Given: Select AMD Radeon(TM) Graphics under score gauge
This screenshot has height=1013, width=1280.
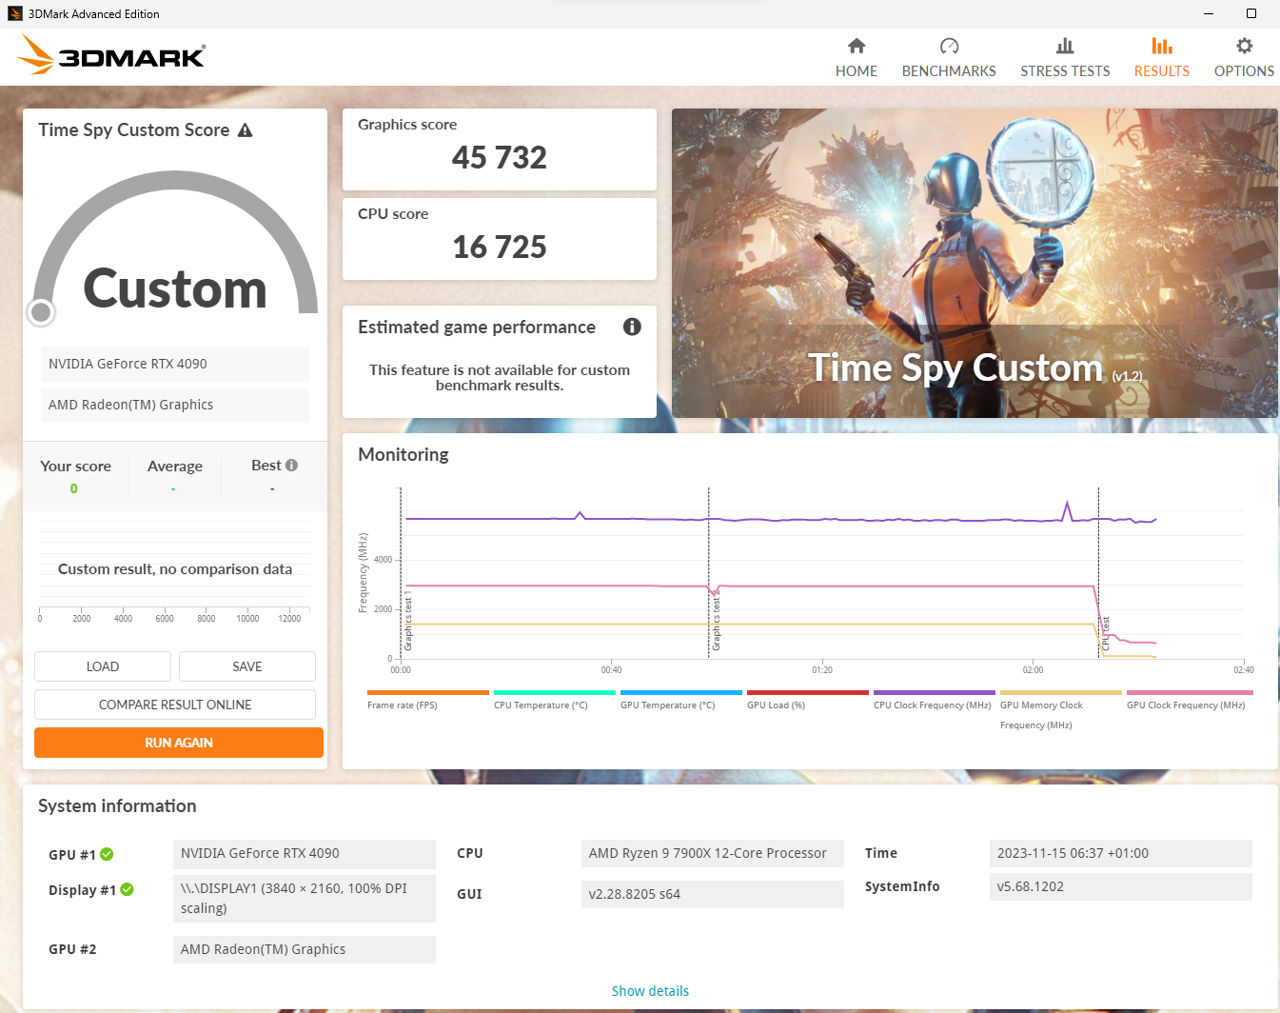Looking at the screenshot, I should [x=175, y=405].
